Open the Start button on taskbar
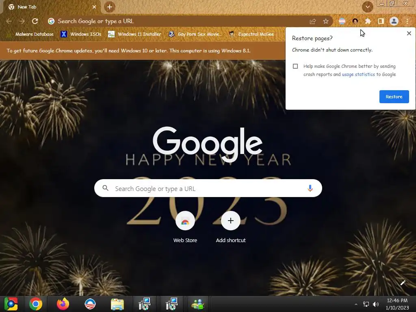The image size is (416, 312). [11, 304]
